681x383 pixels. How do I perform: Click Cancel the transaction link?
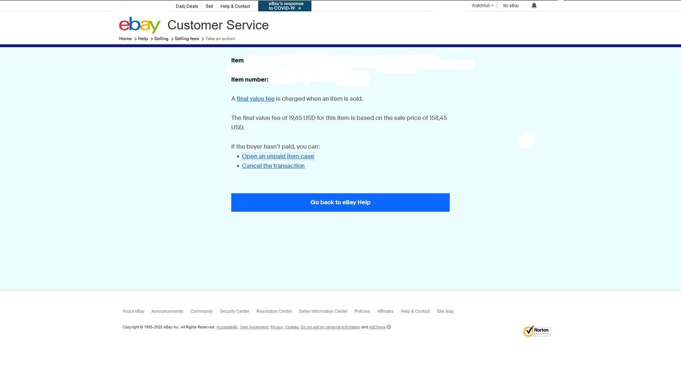coord(273,166)
